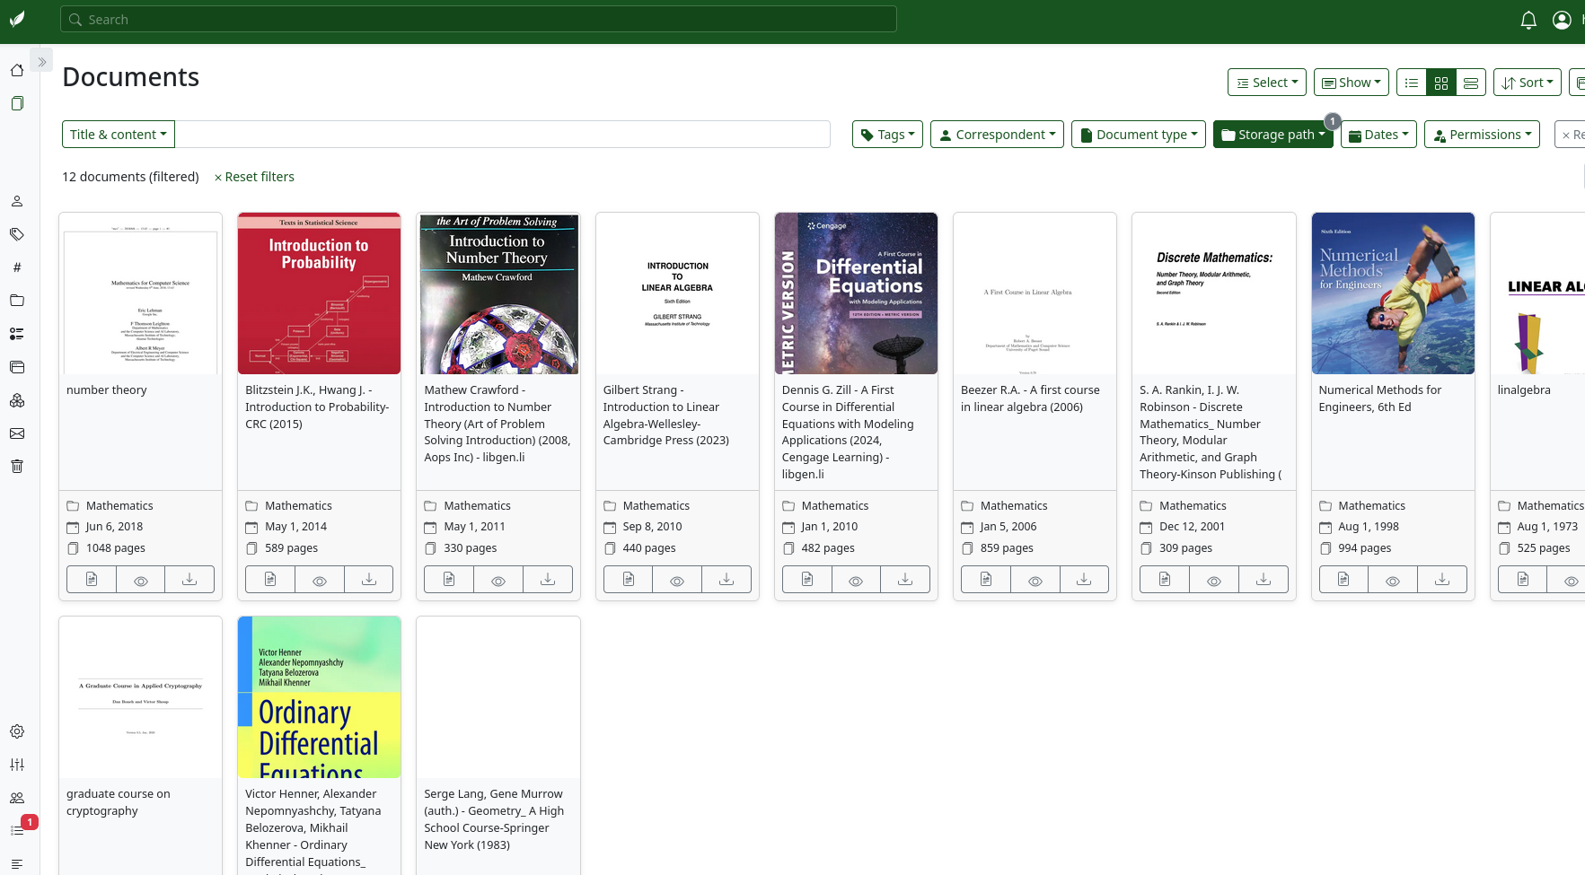Expand the Storage path filter dropdown
This screenshot has width=1585, height=875.
click(1273, 135)
